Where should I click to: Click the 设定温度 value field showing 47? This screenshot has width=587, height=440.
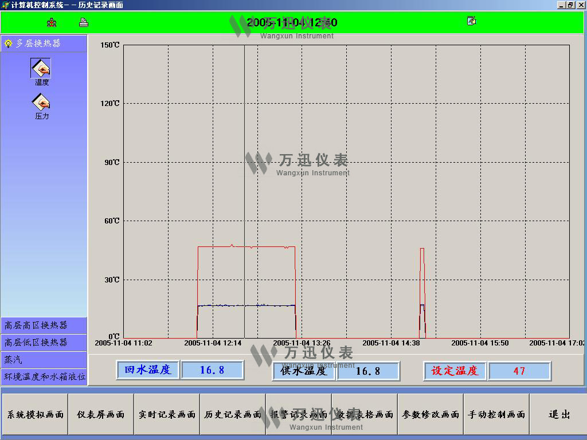click(519, 371)
